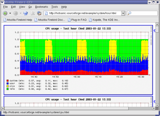Screen dimensions: 160x116
Task: Expand the Forward button history dropdown
Action: (x=21, y=13)
